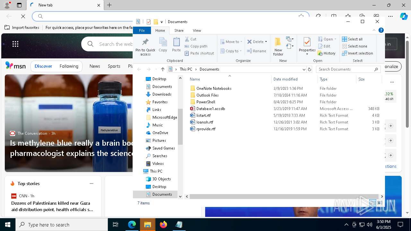Open the File ribbon tab
The image size is (411, 231).
pyautogui.click(x=142, y=30)
